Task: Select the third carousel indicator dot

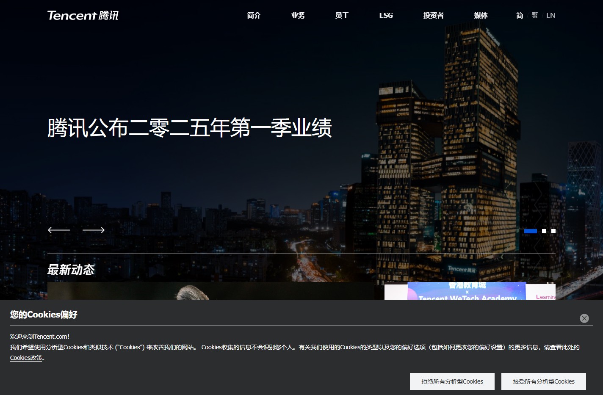Action: (x=553, y=231)
